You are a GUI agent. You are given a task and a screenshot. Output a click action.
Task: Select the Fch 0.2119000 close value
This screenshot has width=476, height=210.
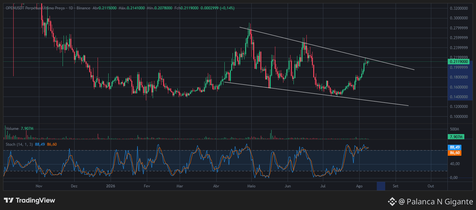(x=186, y=8)
